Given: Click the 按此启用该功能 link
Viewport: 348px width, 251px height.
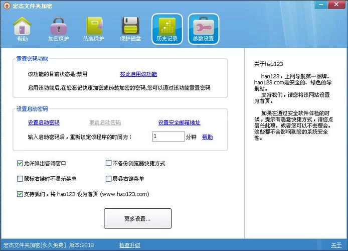Looking at the screenshot, I should [x=138, y=74].
